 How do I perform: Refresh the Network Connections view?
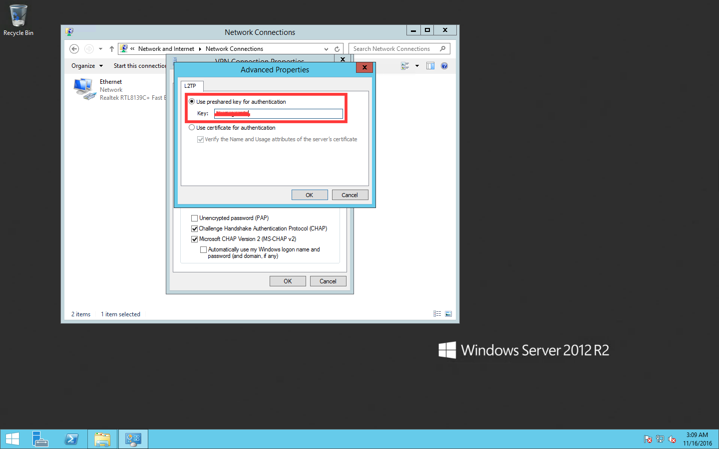[337, 49]
